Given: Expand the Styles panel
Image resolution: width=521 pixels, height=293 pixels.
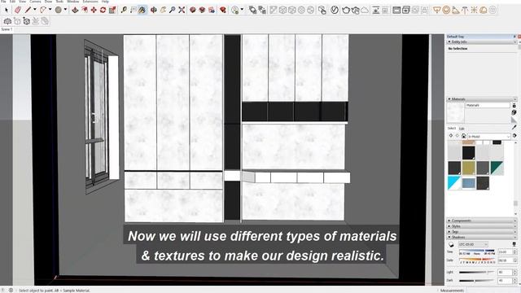Looking at the screenshot, I should click(481, 226).
